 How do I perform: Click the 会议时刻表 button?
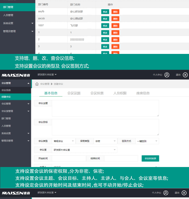coord(150,158)
